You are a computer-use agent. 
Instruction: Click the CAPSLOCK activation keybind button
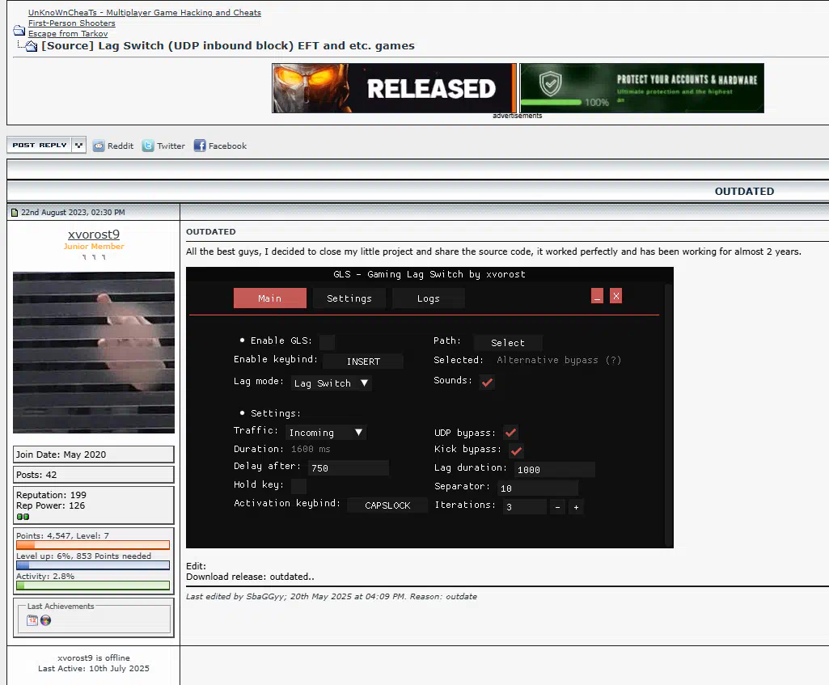coord(387,505)
